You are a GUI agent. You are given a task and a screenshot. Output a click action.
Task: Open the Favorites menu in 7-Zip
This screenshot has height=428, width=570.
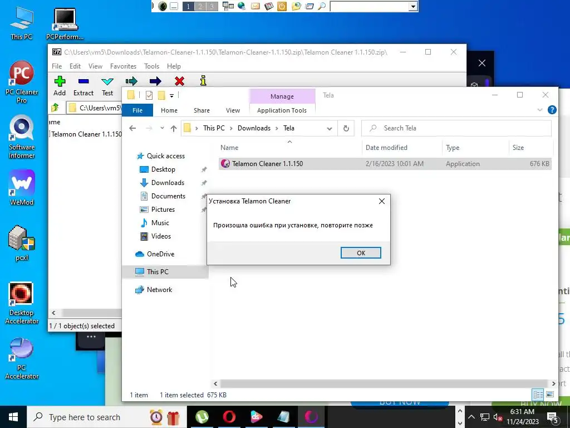[123, 66]
